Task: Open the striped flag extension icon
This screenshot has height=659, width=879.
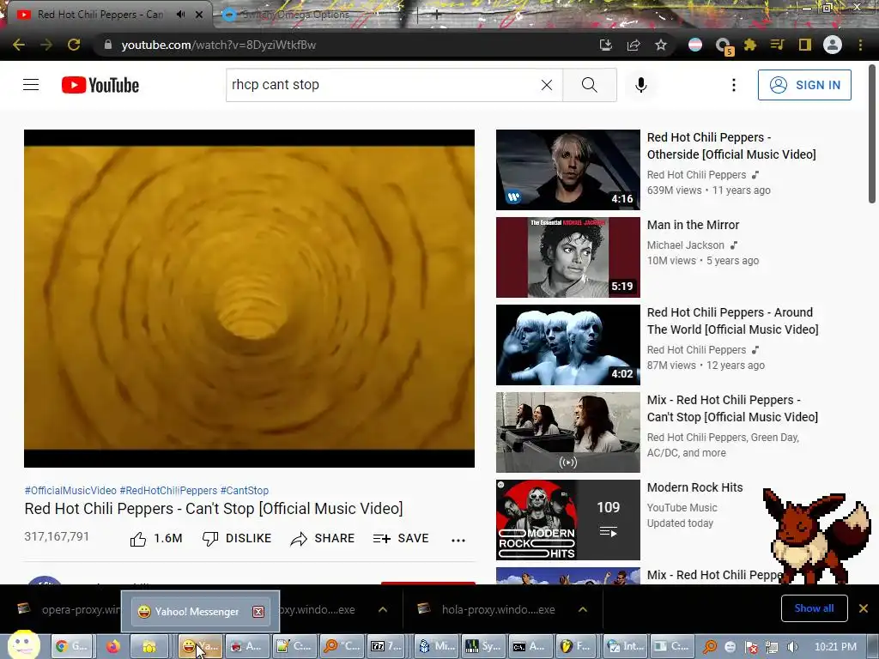Action: click(695, 45)
